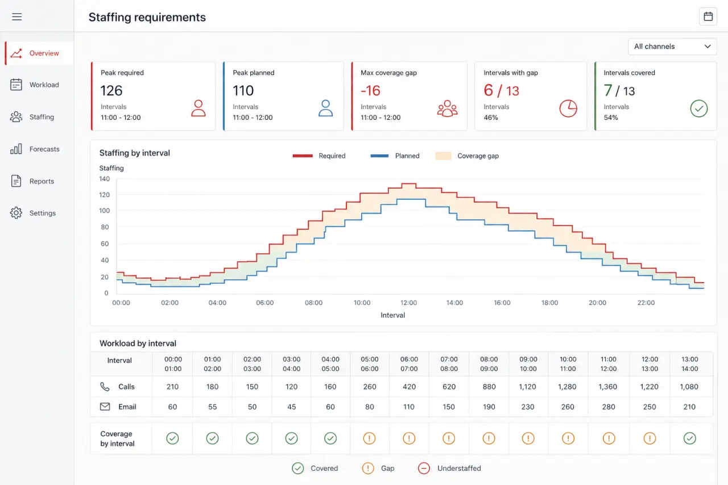Click the 12:00 label on chart axis
Viewport: 728px width, 485px height.
(x=408, y=303)
